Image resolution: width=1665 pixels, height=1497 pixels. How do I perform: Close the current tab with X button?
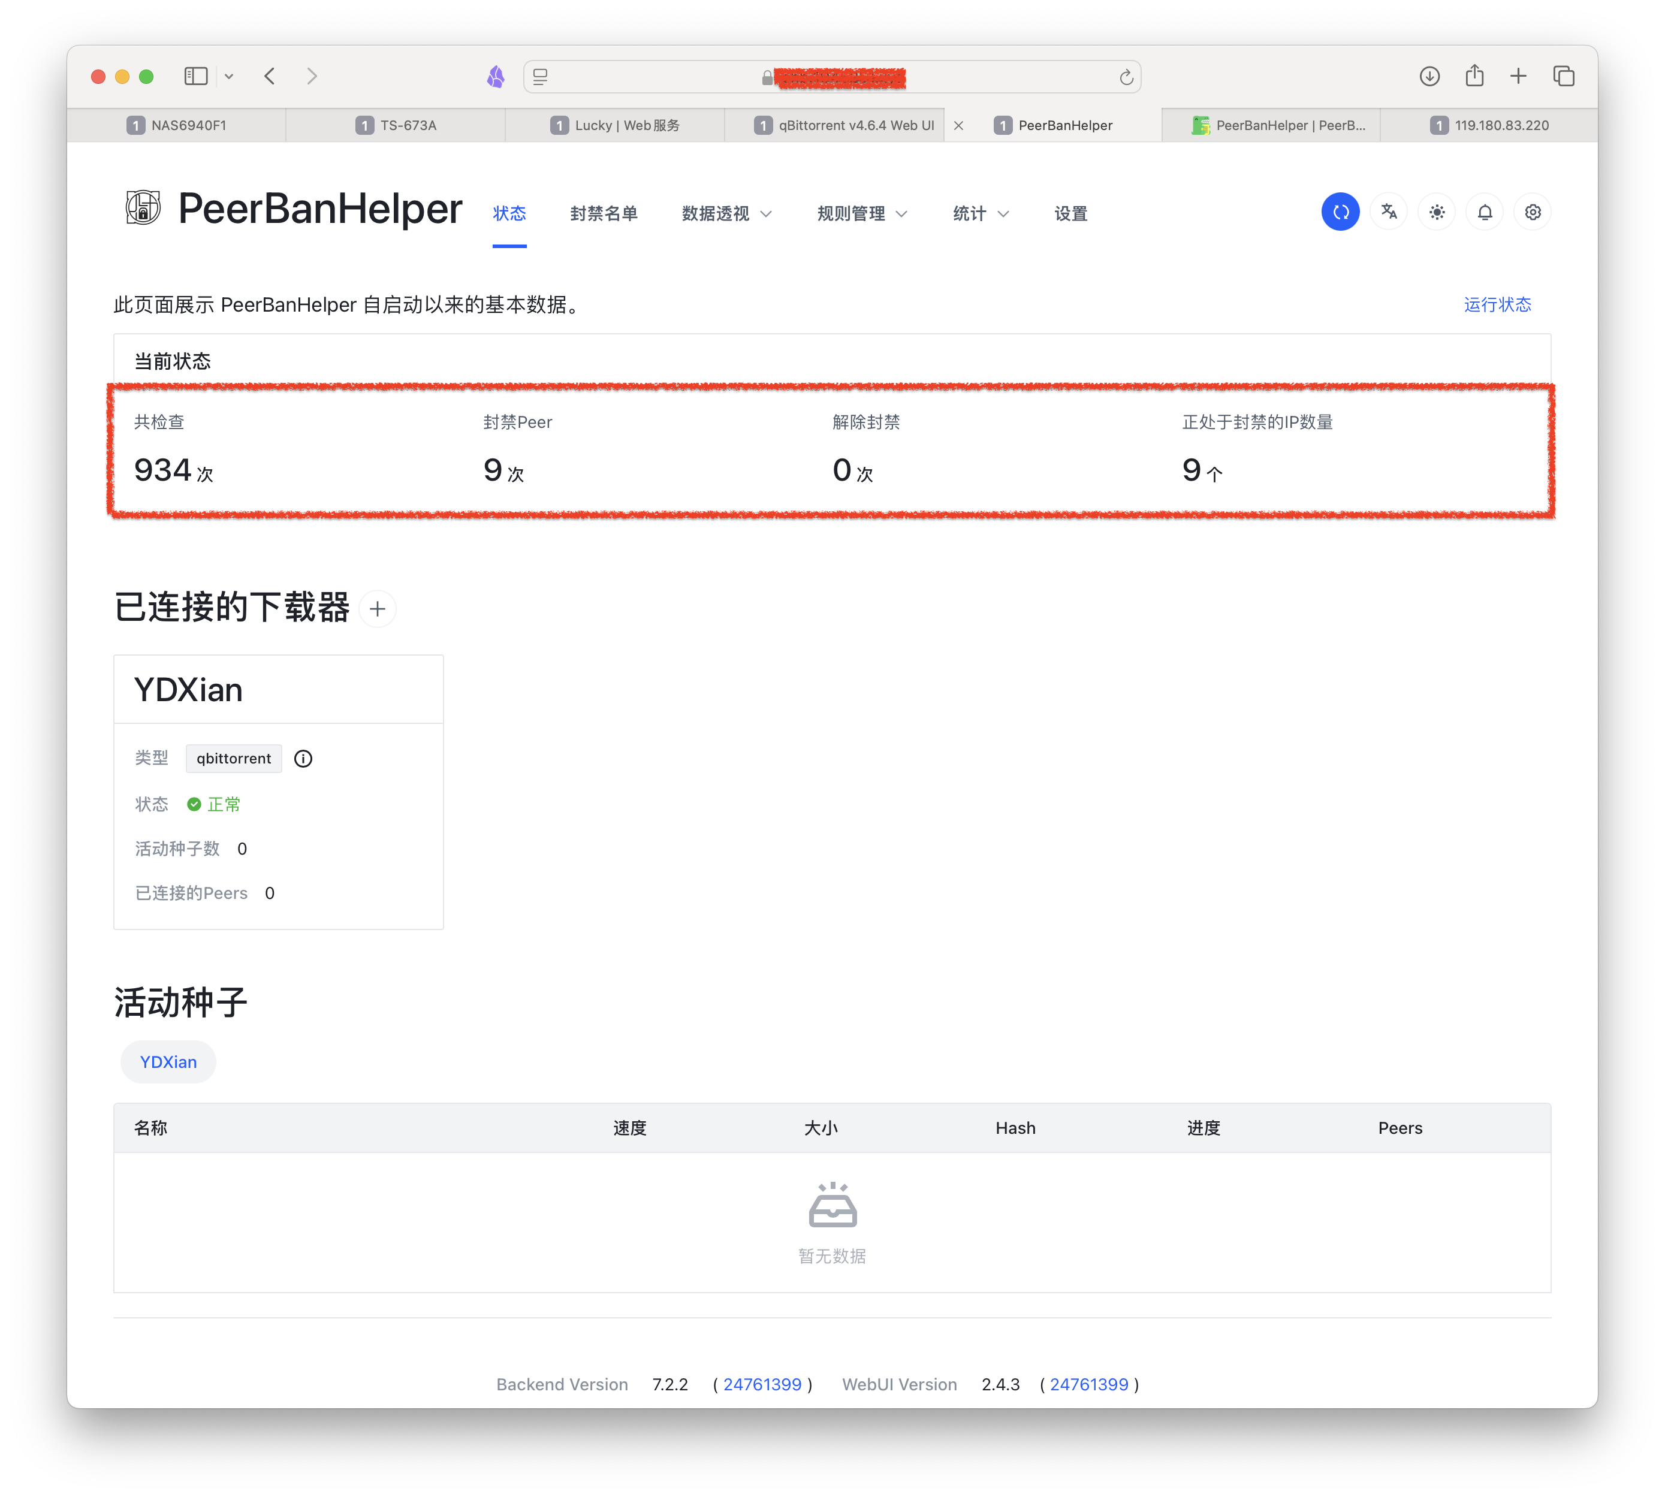[958, 126]
